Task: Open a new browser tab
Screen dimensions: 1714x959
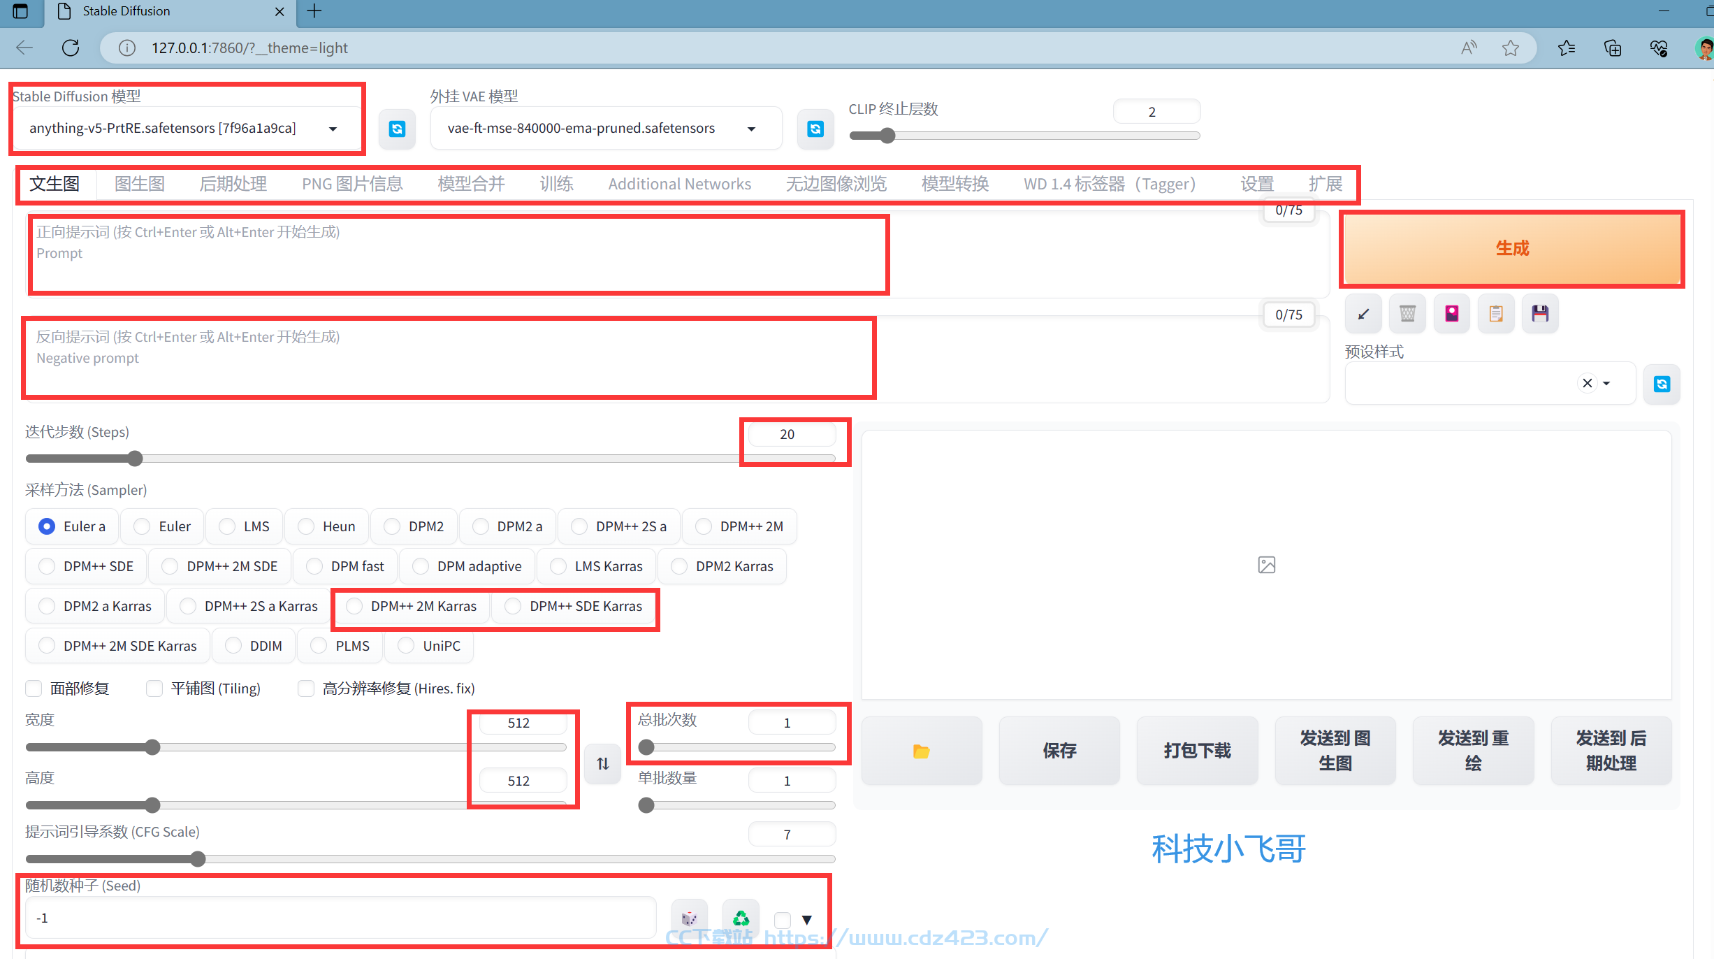Action: (314, 11)
